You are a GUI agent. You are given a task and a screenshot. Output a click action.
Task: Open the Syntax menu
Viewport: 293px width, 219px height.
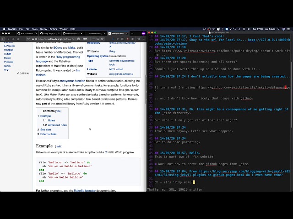click(43, 29)
